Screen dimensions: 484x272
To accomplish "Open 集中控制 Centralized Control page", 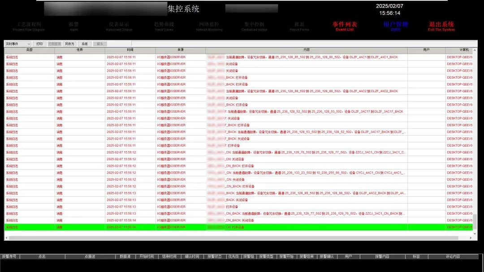I will coord(254,26).
